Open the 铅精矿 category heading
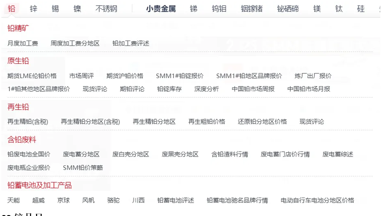384x216 pixels. click(x=18, y=28)
